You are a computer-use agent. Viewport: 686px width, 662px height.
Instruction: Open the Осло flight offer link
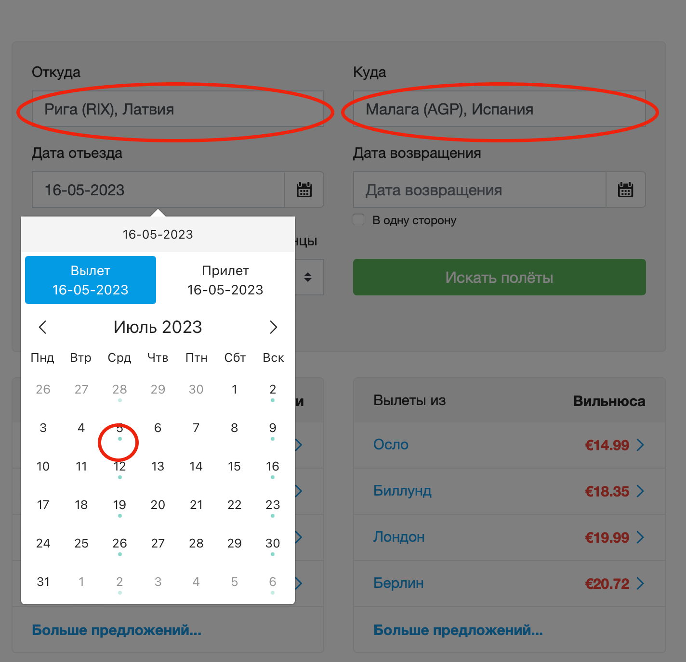pos(391,445)
